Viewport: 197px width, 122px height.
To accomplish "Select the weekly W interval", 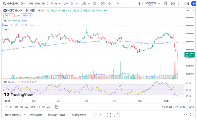I will click(51, 4).
